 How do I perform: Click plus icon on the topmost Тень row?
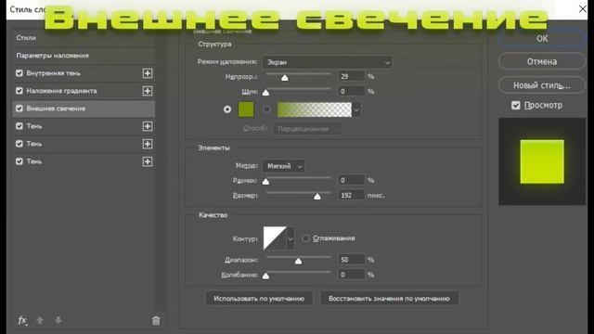pyautogui.click(x=148, y=126)
